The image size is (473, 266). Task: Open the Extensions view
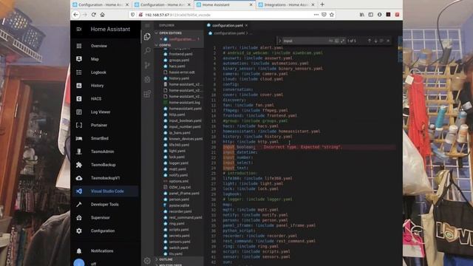(x=147, y=94)
